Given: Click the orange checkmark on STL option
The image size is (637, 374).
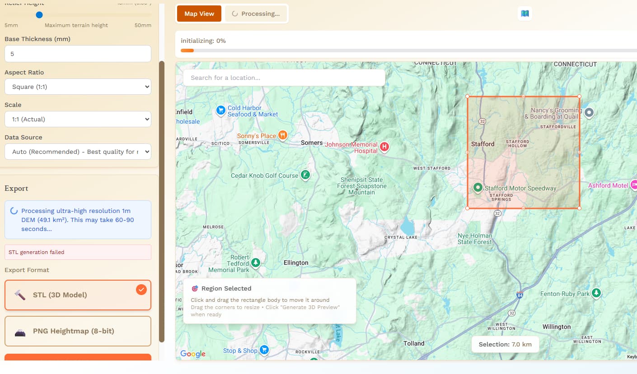Looking at the screenshot, I should pos(141,290).
